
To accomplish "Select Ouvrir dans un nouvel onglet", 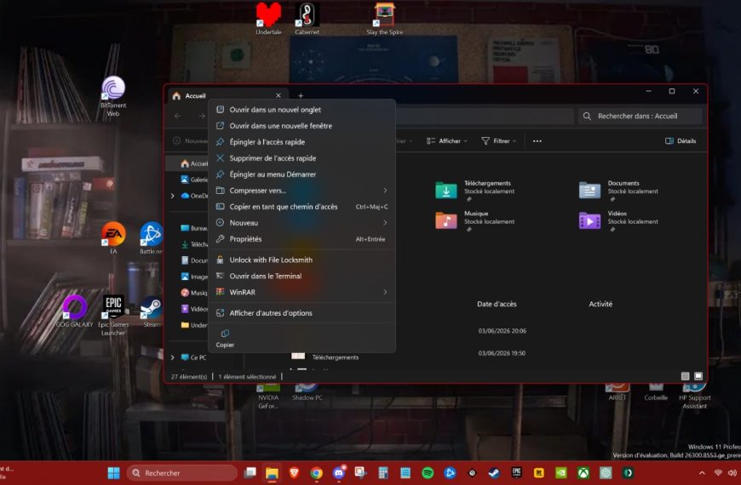I will coord(302,110).
